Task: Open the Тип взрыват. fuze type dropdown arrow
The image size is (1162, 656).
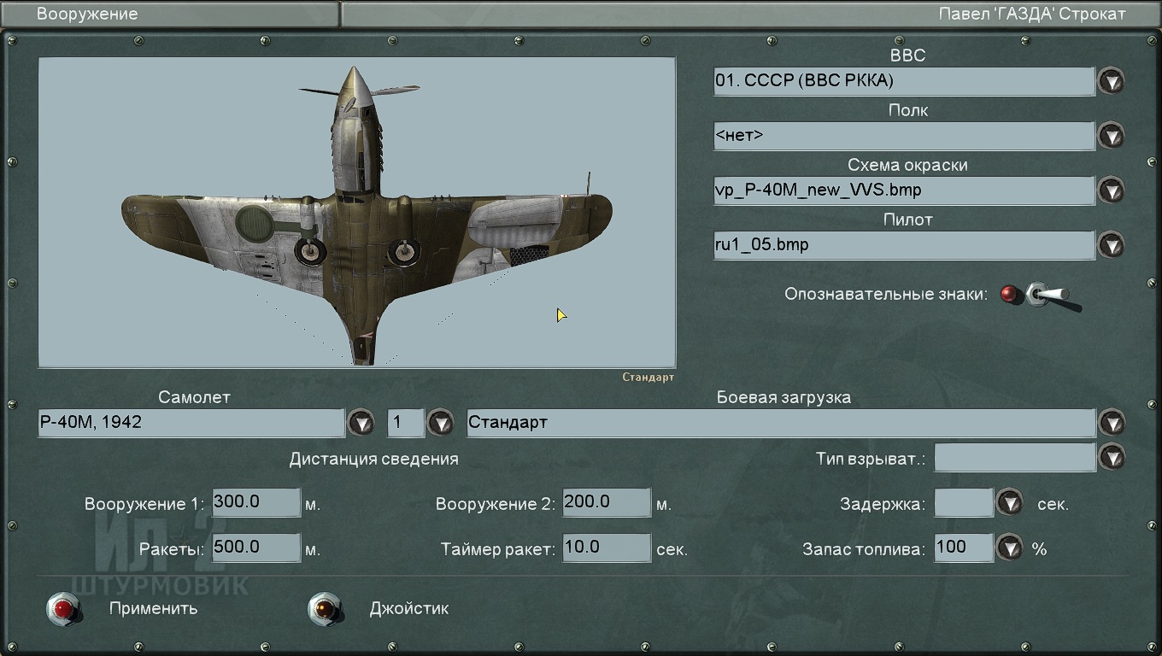Action: point(1111,457)
